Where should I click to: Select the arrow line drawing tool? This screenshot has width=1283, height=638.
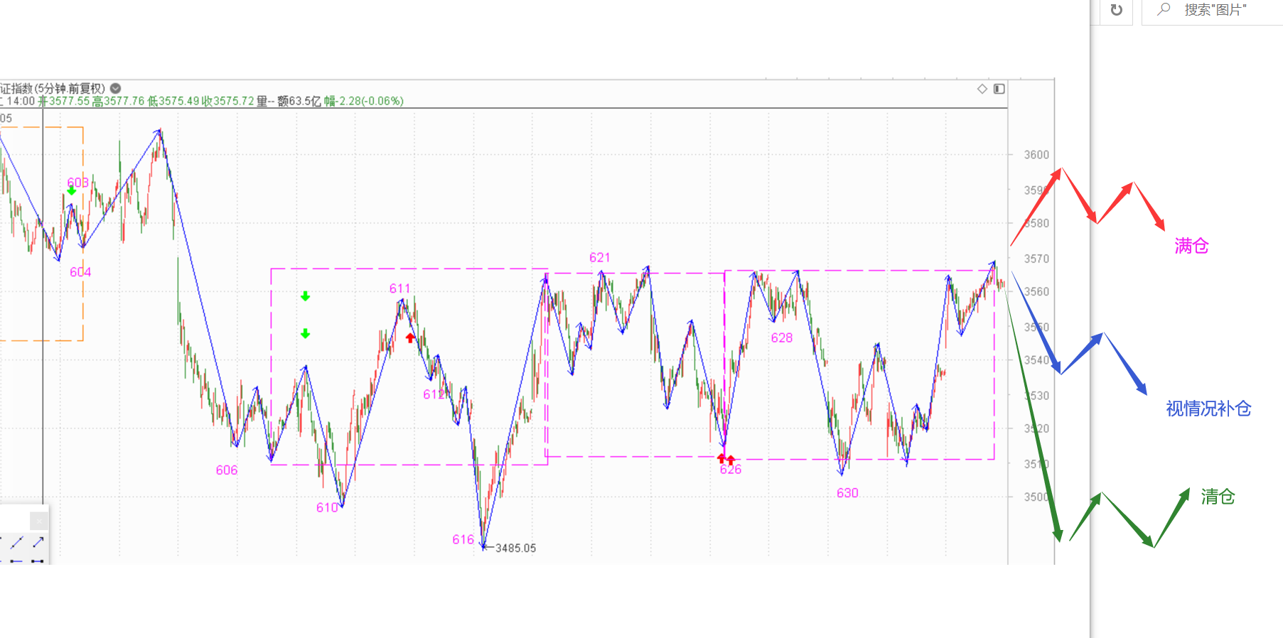[38, 542]
